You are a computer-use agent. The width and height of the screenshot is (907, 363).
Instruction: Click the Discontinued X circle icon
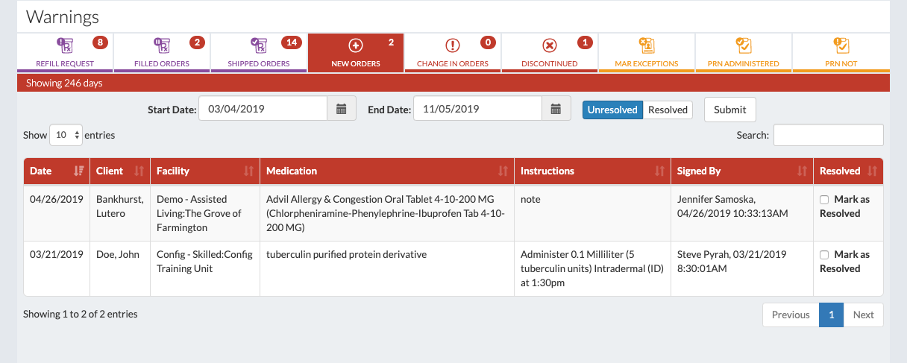pos(549,46)
